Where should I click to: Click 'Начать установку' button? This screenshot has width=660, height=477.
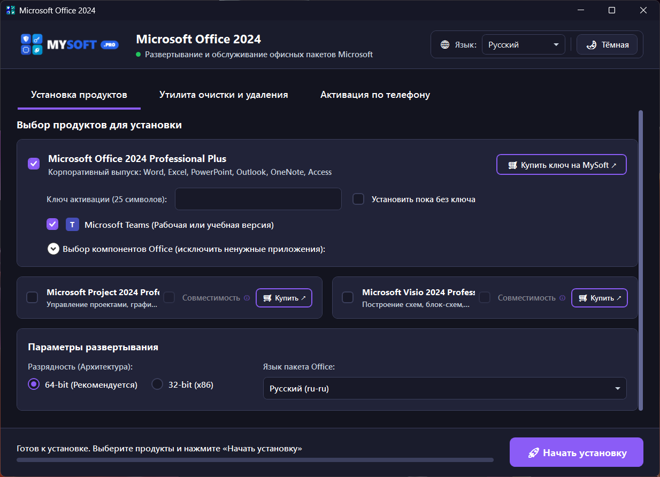[x=577, y=452]
